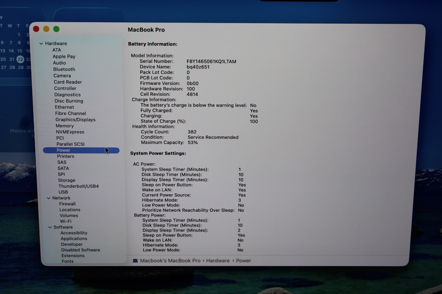The width and height of the screenshot is (442, 294).
Task: Select SATA in the sidebar
Action: (63, 168)
